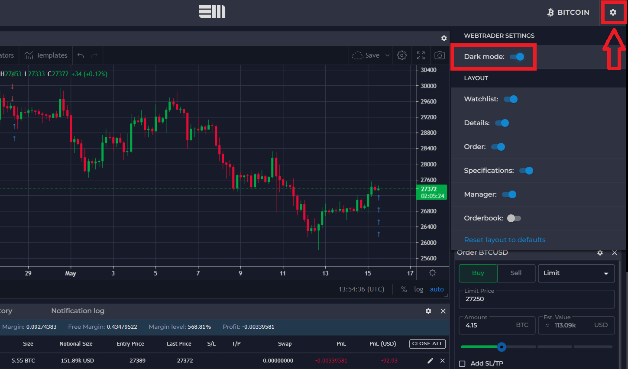Open chart Templates menu
Screen dimensions: 628x369
[46, 55]
